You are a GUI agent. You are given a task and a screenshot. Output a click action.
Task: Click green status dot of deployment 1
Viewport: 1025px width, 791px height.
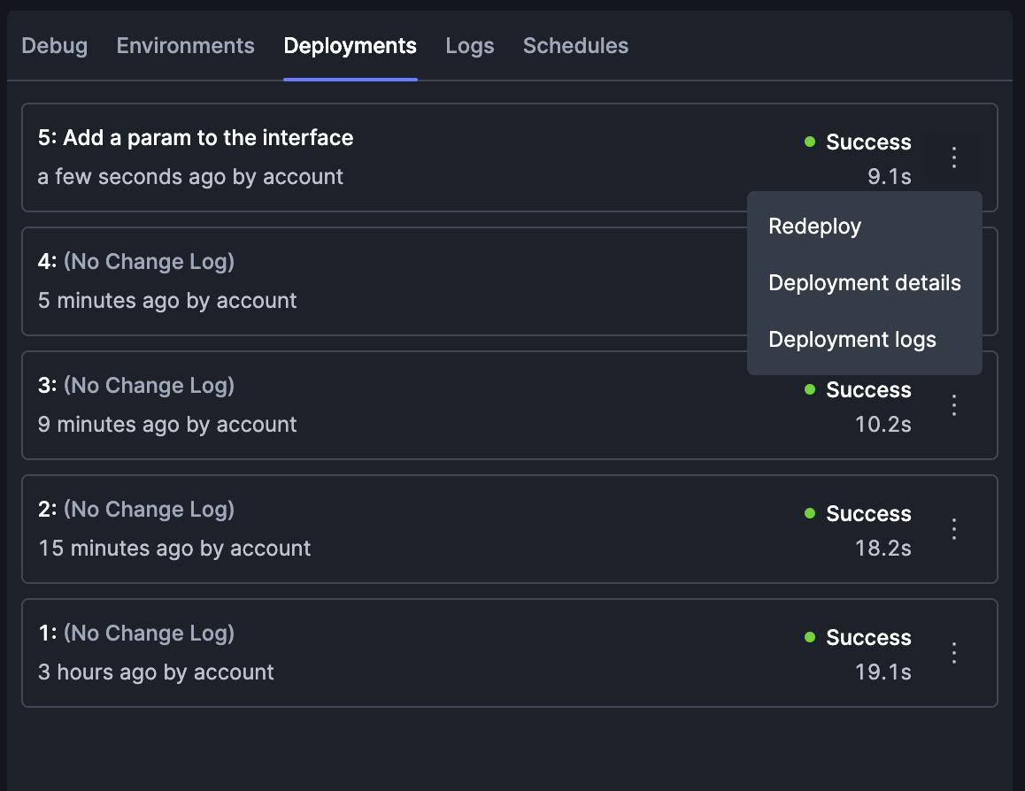pyautogui.click(x=810, y=637)
